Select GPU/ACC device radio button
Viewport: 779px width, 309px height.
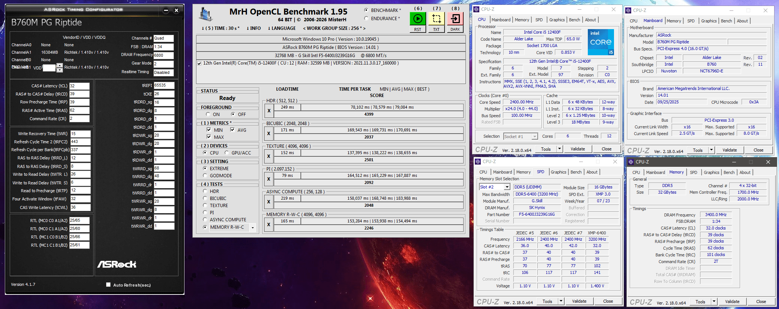point(227,153)
